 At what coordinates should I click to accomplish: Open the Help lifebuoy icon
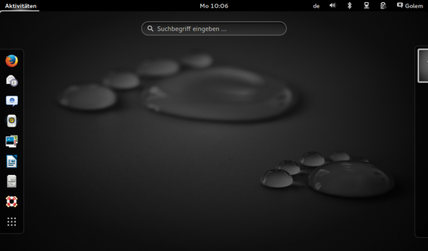point(12,201)
